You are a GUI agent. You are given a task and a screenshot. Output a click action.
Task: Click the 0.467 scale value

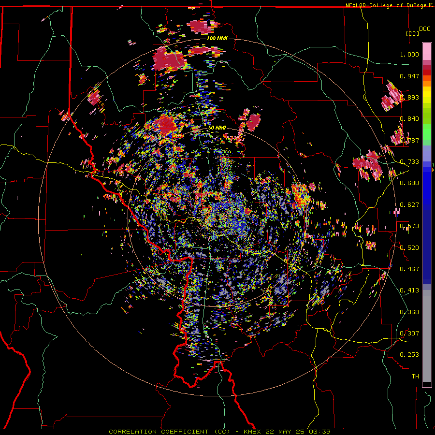[409, 269]
